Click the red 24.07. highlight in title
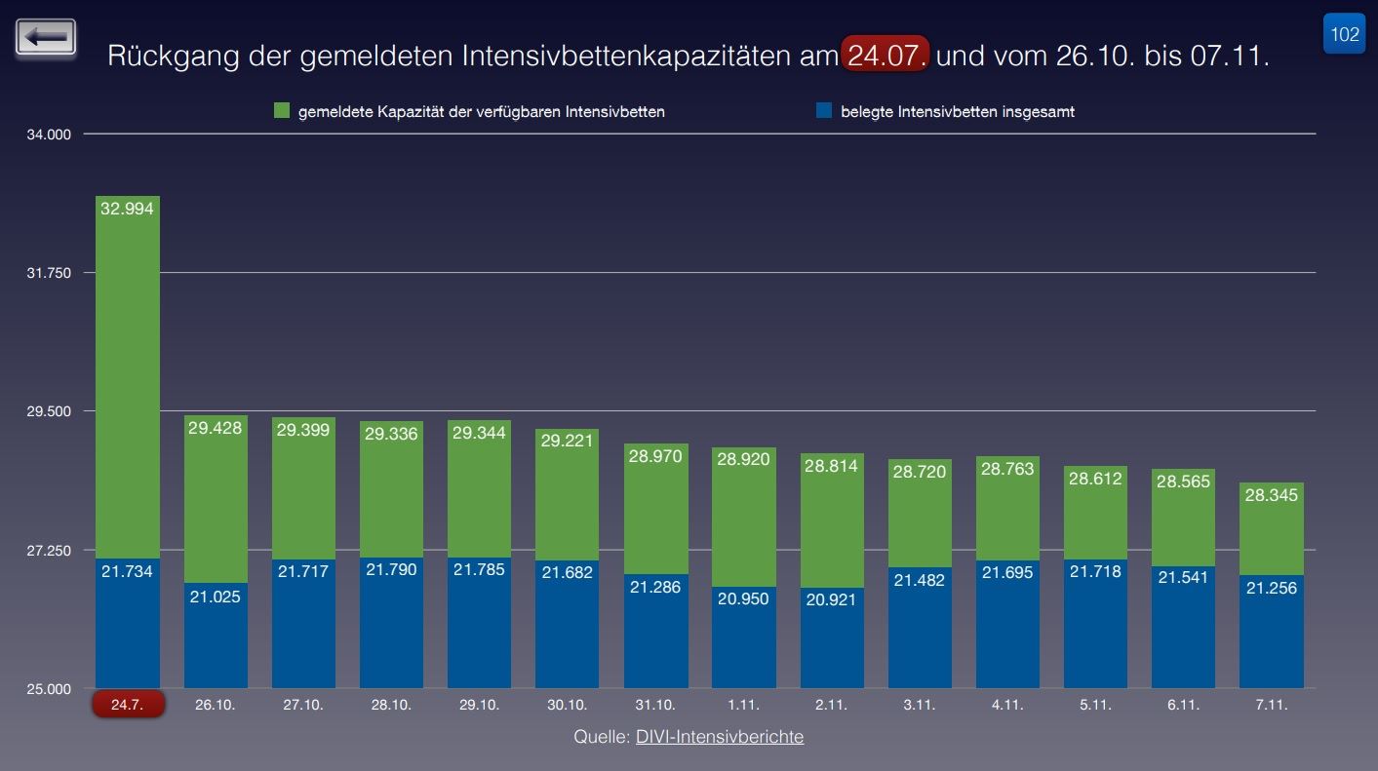 (x=886, y=56)
